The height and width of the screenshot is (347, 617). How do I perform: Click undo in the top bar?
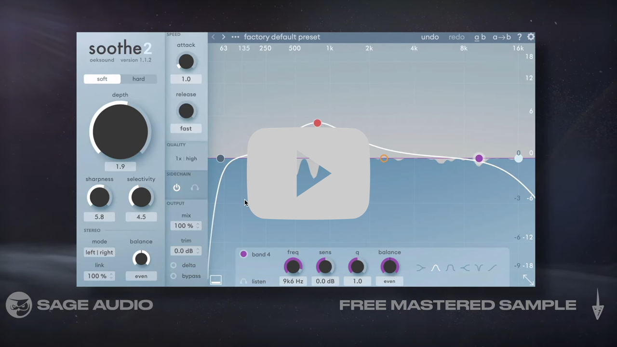430,37
